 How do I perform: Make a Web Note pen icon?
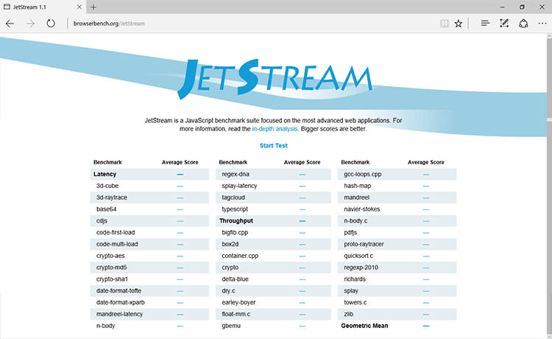click(x=504, y=24)
